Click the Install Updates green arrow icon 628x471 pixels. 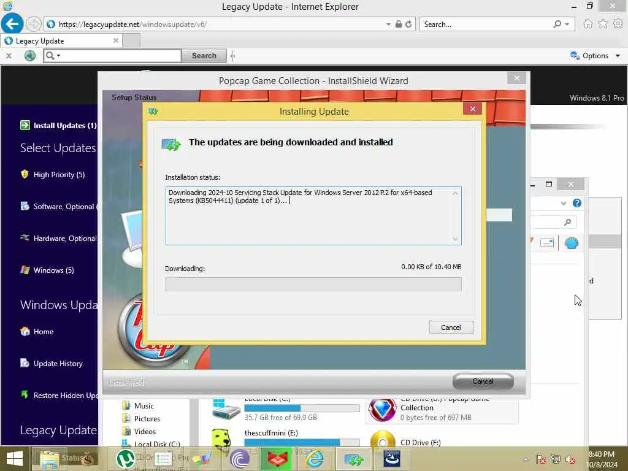coord(25,125)
